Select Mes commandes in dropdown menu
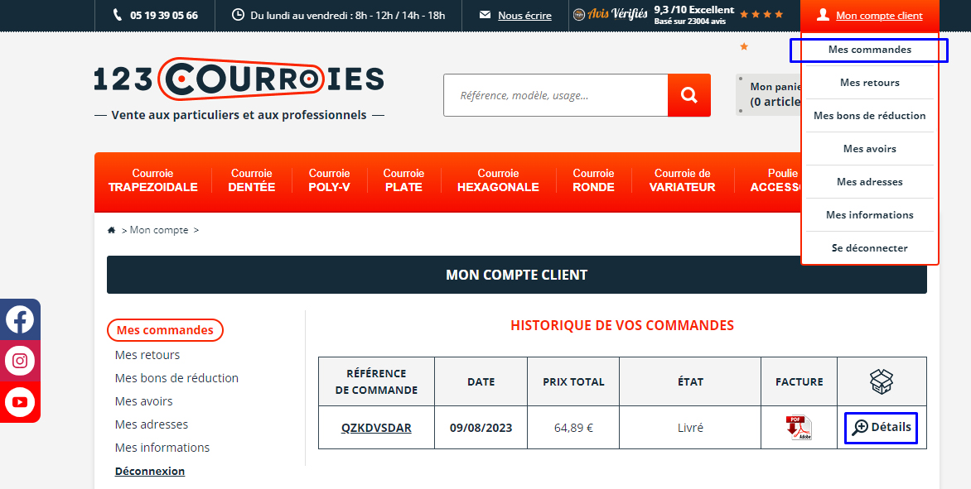The height and width of the screenshot is (489, 971). point(869,50)
